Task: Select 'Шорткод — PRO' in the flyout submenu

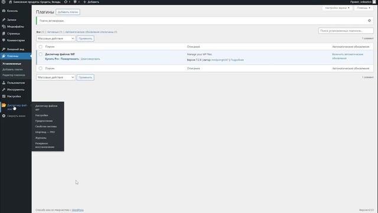Action: click(x=45, y=133)
